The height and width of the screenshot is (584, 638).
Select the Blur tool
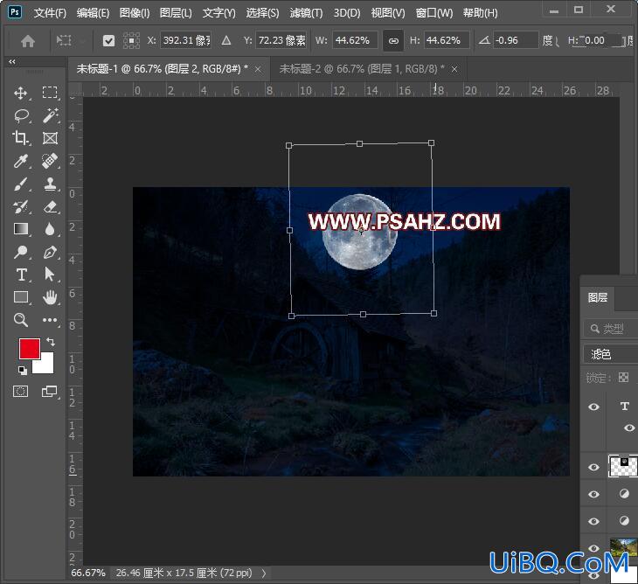[x=50, y=229]
